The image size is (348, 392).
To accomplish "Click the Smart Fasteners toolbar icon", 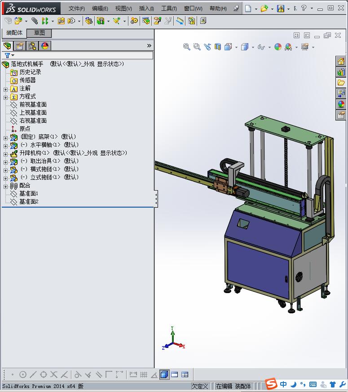I will (x=61, y=21).
